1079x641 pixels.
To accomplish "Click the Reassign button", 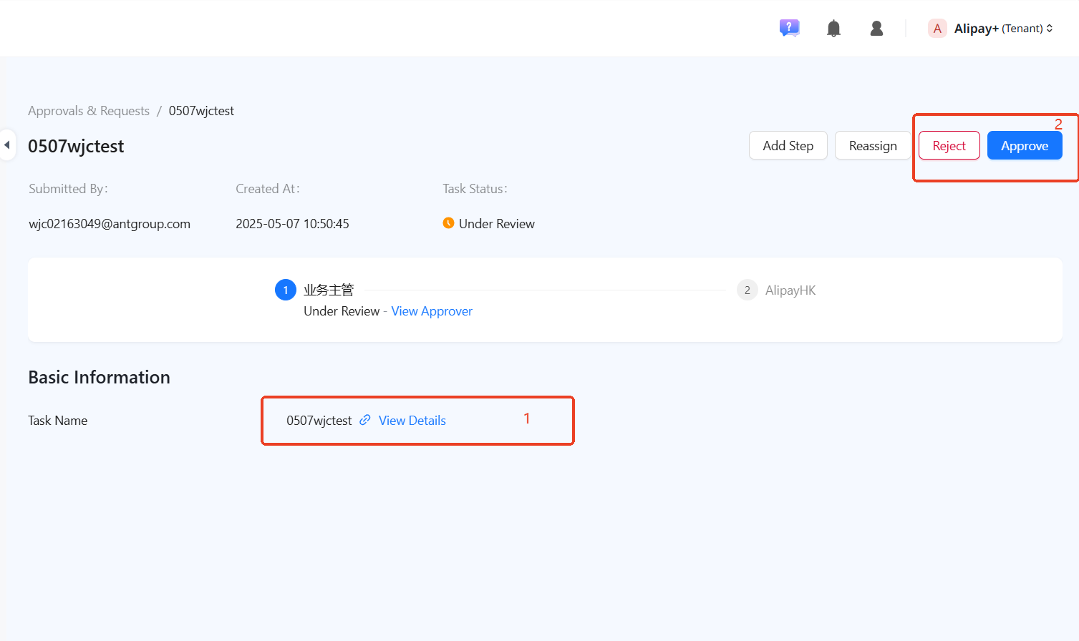I will 872,146.
